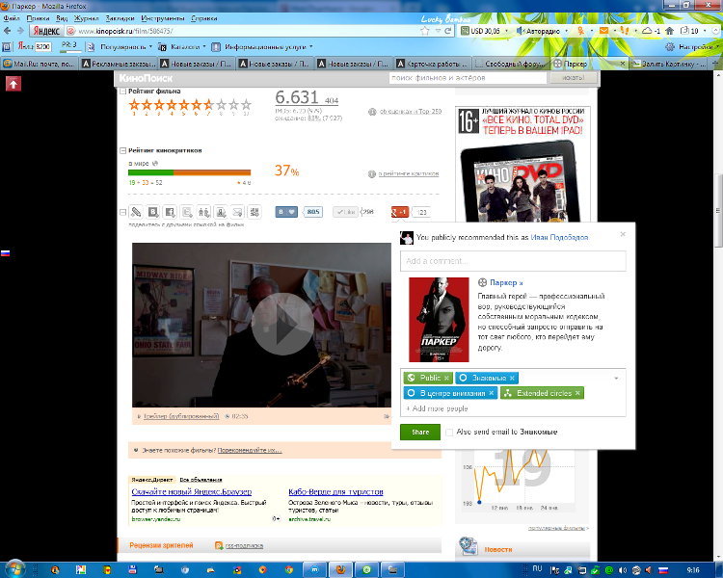This screenshot has height=578, width=723.
Task: Open the QR code share icon
Action: coord(254,212)
